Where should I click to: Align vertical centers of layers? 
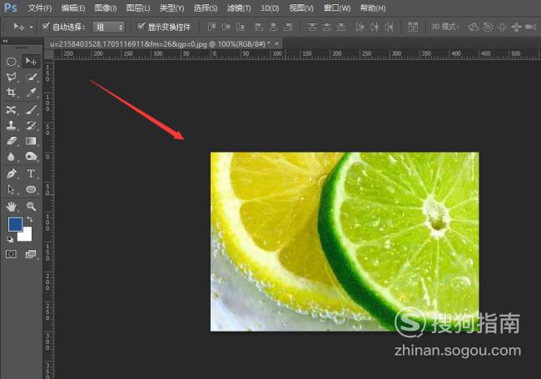pyautogui.click(x=226, y=27)
